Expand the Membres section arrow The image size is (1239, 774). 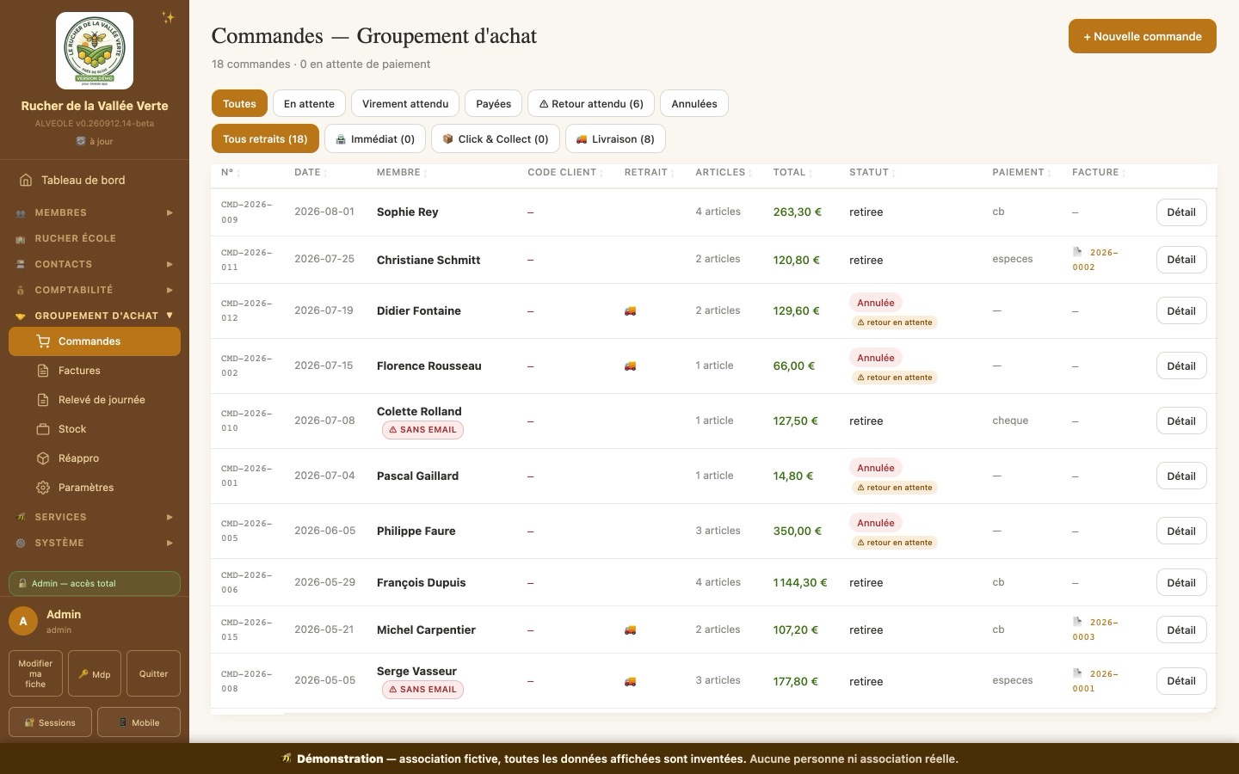coord(170,212)
